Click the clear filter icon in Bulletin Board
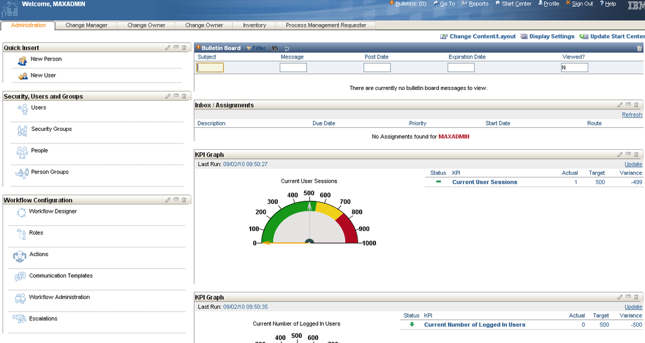The height and width of the screenshot is (343, 645). coord(287,48)
